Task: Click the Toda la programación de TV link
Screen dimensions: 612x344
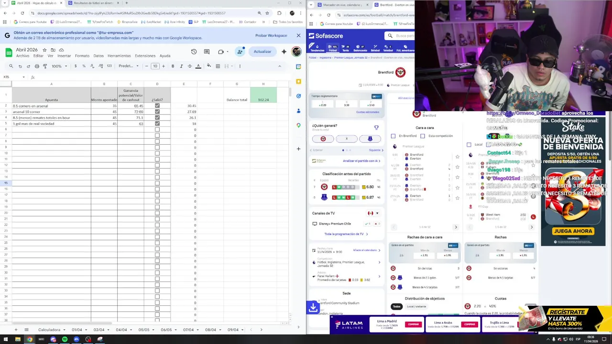Action: pyautogui.click(x=346, y=234)
